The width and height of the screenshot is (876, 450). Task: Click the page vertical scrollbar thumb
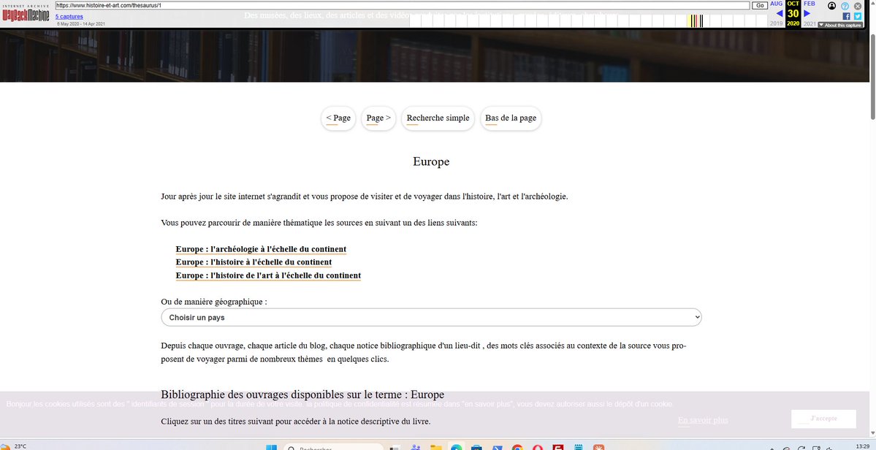[x=872, y=75]
